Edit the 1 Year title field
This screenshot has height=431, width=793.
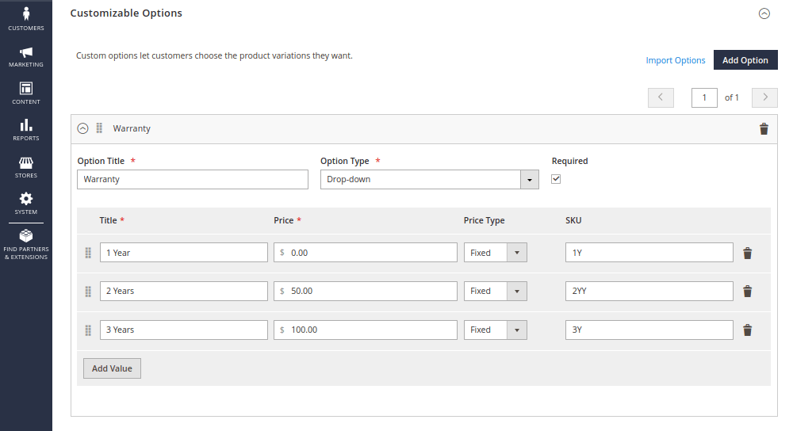(x=184, y=253)
